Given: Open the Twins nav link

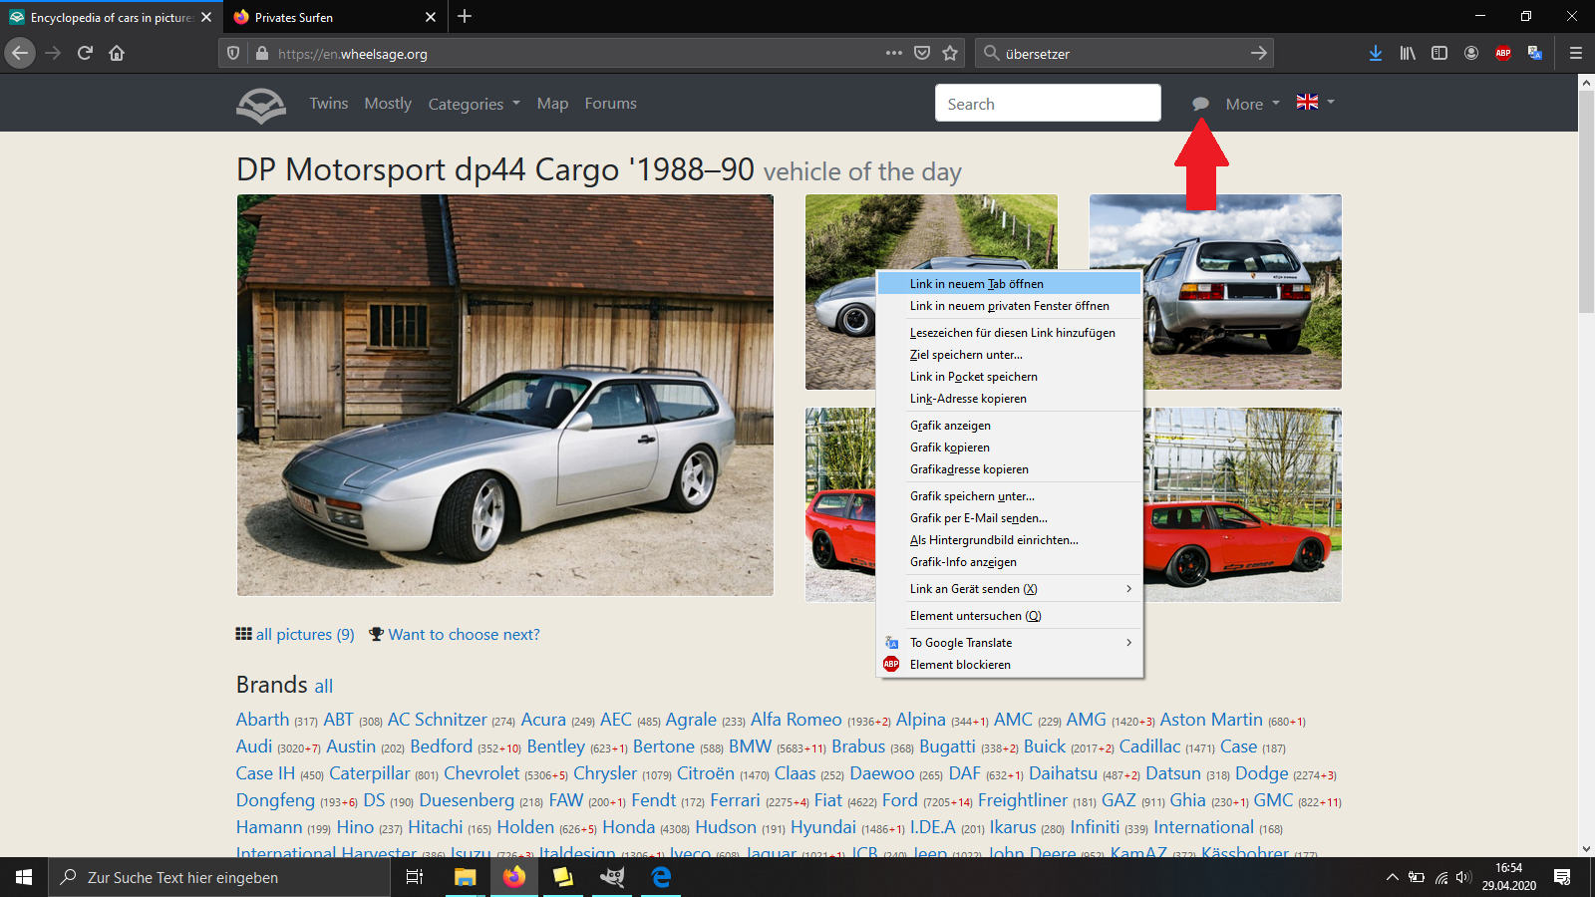Looking at the screenshot, I should tap(329, 104).
